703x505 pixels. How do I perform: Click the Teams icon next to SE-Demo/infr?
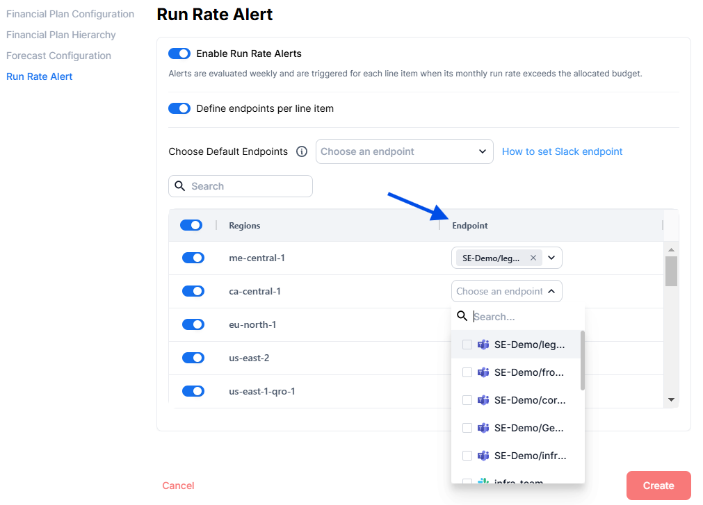(x=484, y=456)
